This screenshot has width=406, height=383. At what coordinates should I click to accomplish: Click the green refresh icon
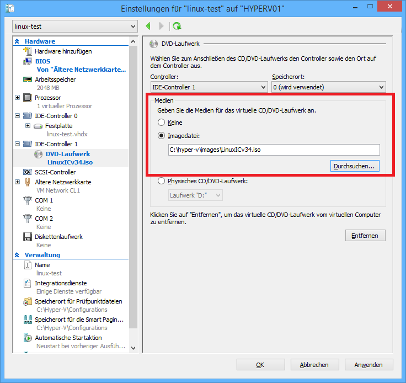(177, 26)
